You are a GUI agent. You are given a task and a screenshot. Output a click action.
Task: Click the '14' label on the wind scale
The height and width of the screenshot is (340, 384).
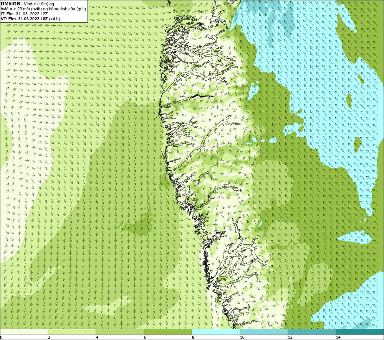point(338,338)
